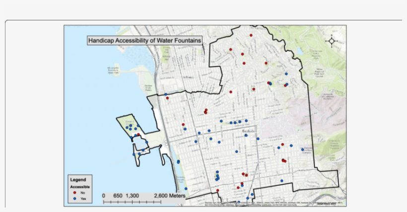This screenshot has height=212, width=407.
Task: Click the north arrow compass rose
Action: pos(332,41)
